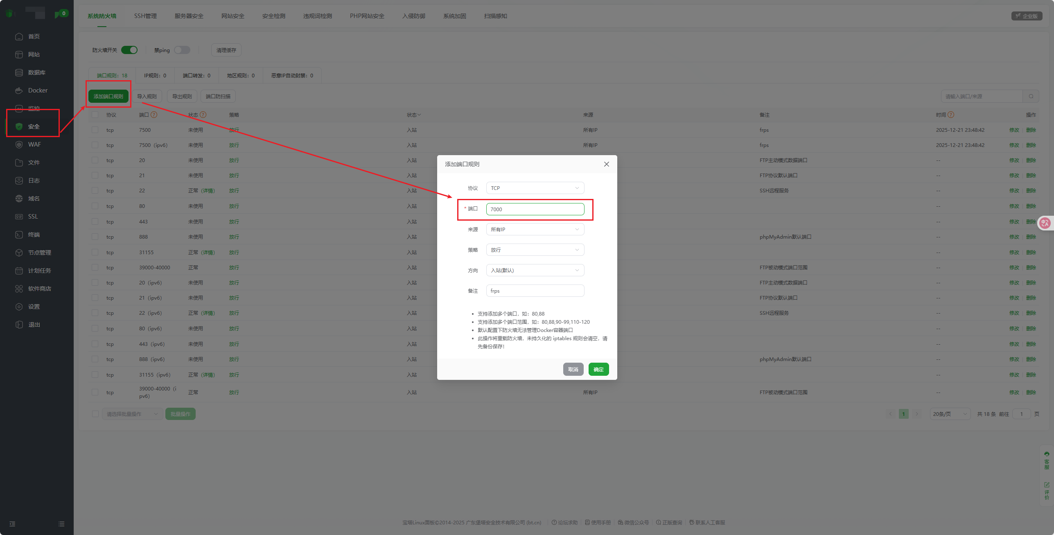Click the software store (软件商店) icon
This screenshot has height=535, width=1054.
click(19, 289)
